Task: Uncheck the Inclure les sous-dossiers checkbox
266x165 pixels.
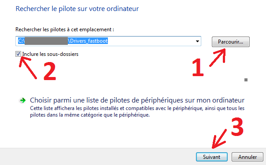Action: coord(18,54)
